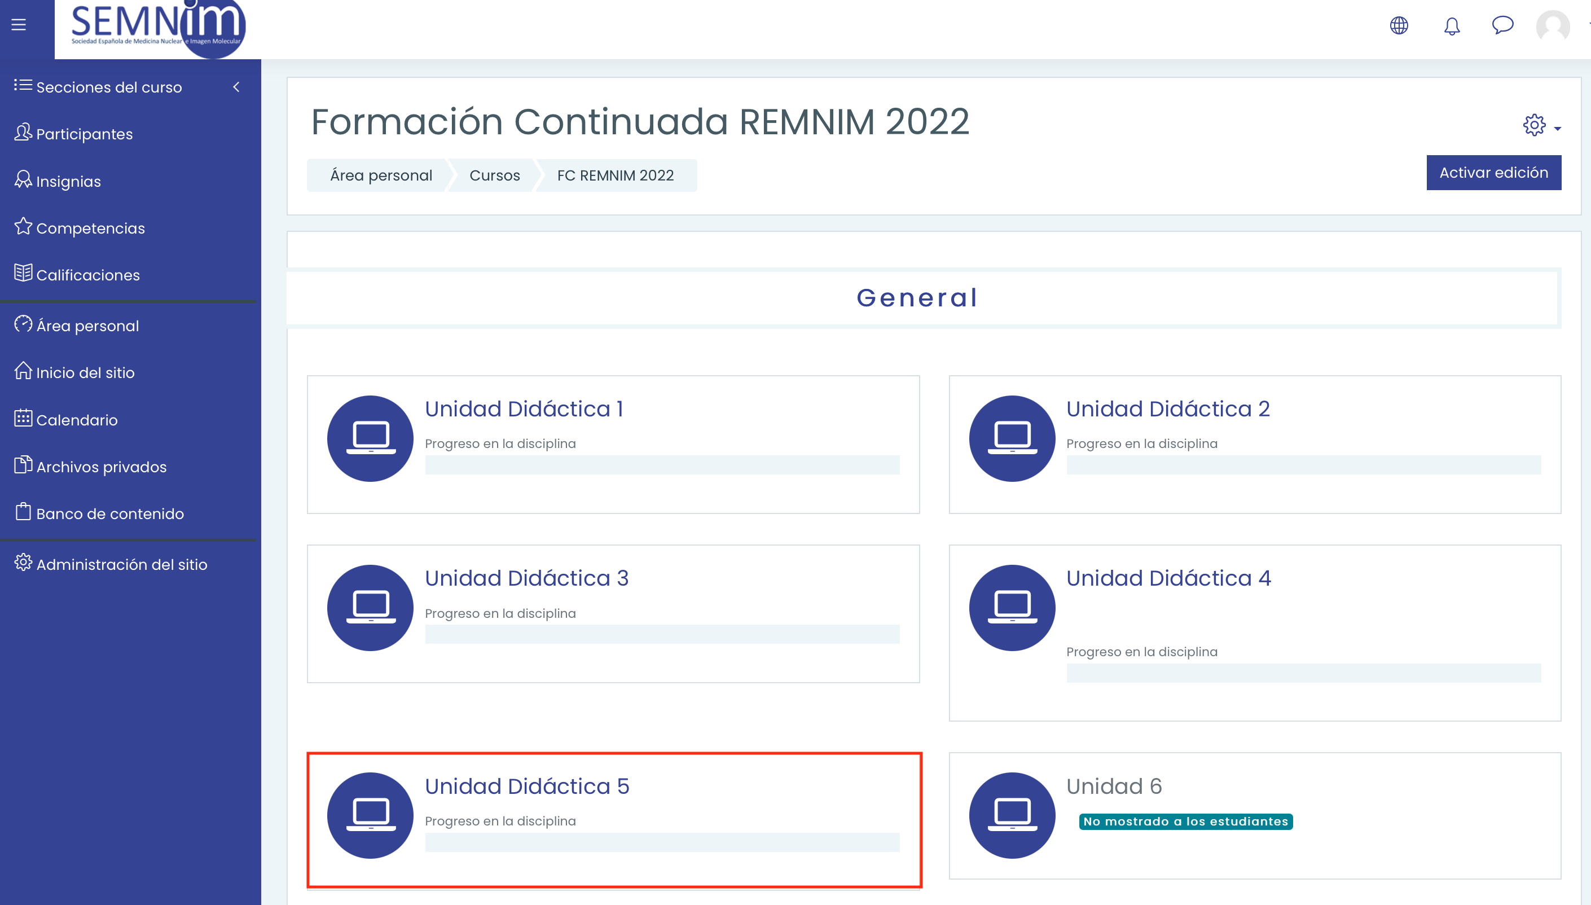Go to Área personal in sidebar

pos(87,326)
